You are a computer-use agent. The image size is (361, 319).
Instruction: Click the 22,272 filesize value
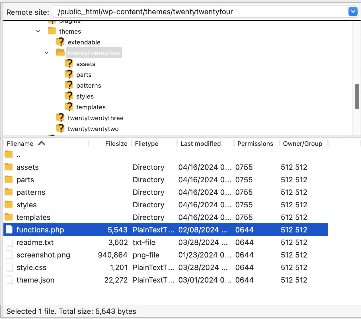point(116,280)
